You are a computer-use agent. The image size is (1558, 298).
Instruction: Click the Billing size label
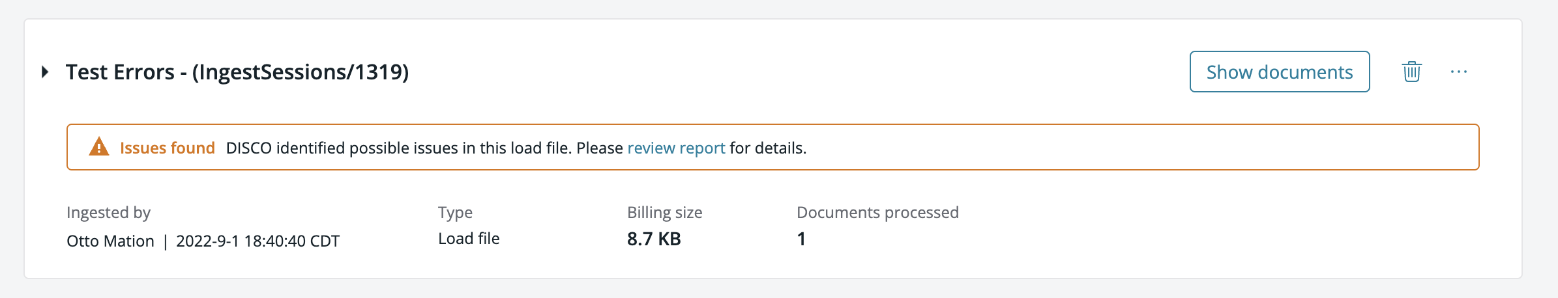point(664,213)
